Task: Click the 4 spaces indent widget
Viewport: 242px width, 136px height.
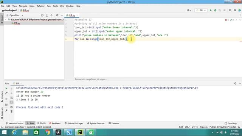Action: pyautogui.click(x=203, y=127)
